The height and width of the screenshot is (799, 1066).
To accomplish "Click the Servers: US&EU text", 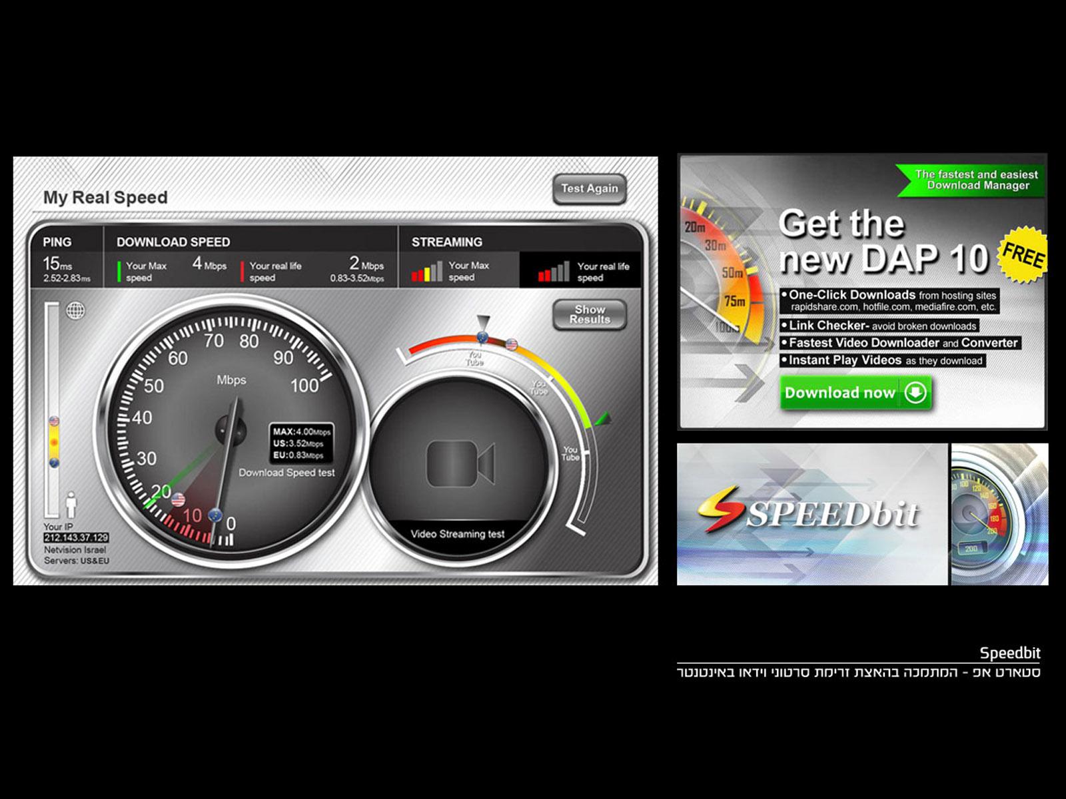I will pyautogui.click(x=77, y=561).
